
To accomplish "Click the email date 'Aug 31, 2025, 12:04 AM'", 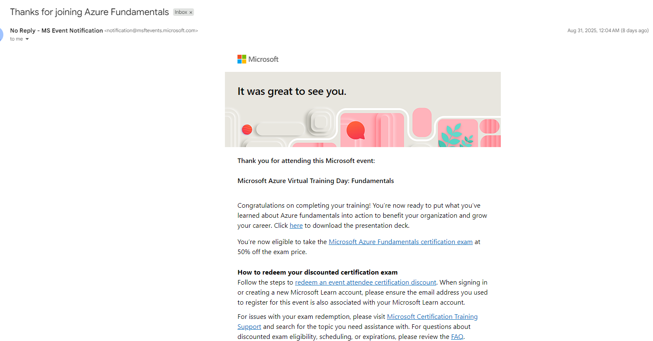I will pos(593,31).
